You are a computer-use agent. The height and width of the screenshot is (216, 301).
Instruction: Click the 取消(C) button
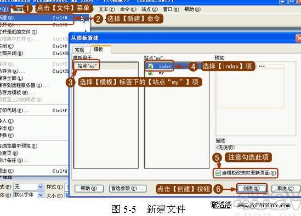[x=286, y=189]
